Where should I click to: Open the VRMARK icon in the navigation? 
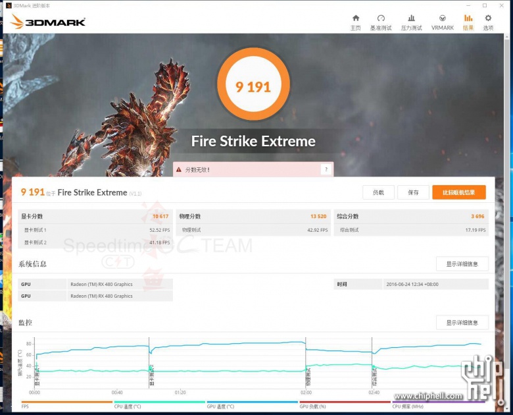[x=443, y=22]
